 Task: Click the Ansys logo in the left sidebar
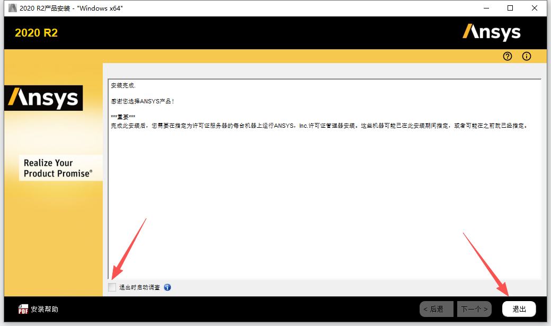click(x=43, y=98)
